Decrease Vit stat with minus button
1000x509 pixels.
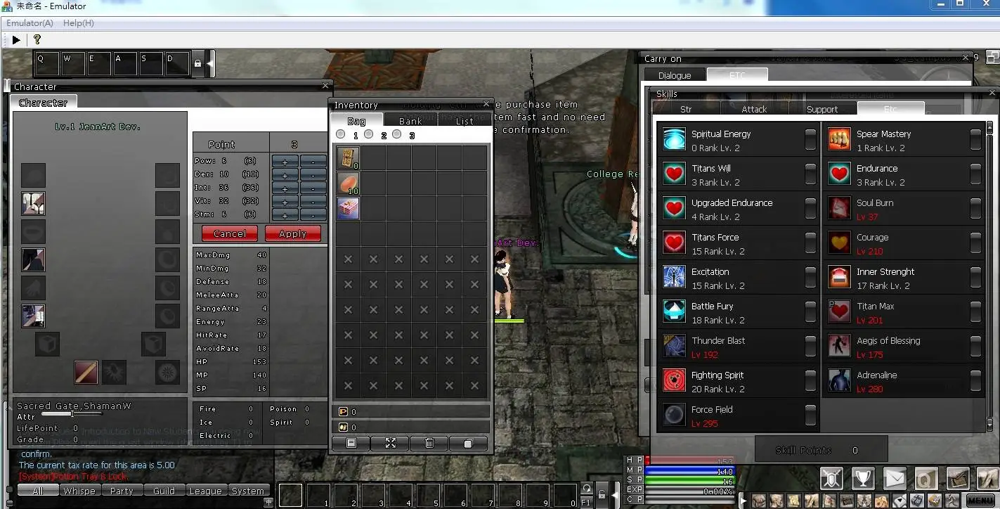pos(313,202)
